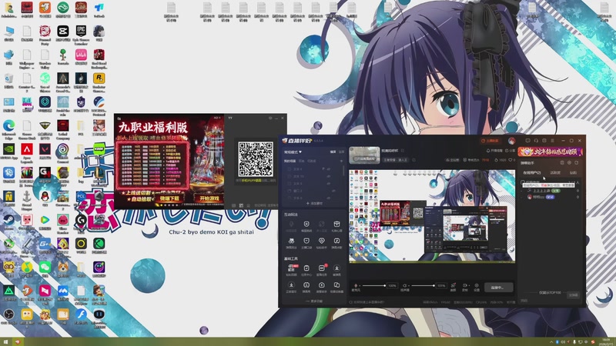Open the basic tools icon with red number badge
616x346 pixels.
322,268
